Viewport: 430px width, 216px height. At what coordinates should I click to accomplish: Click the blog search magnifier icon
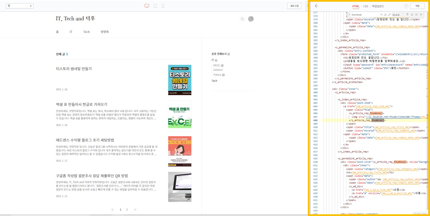pos(242,19)
